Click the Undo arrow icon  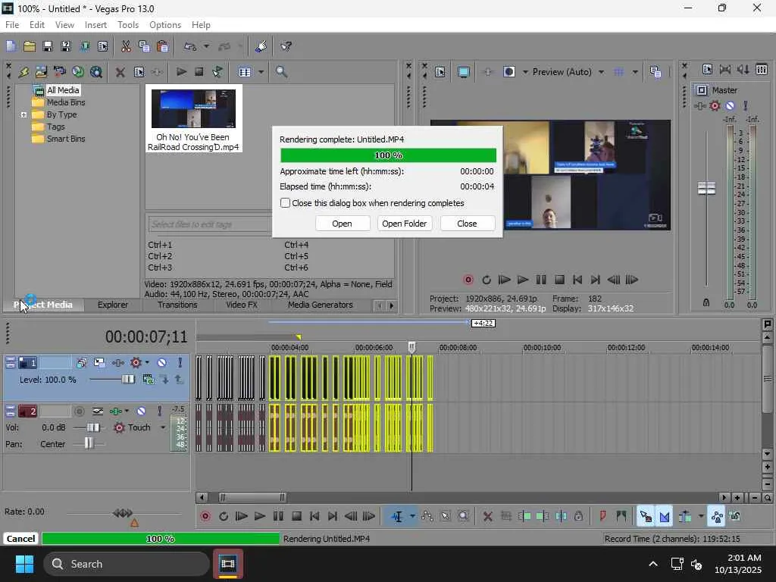190,46
